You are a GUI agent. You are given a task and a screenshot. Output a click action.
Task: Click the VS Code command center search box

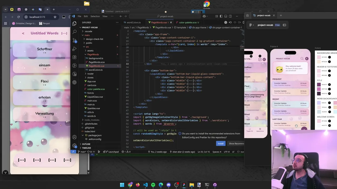(165, 16)
